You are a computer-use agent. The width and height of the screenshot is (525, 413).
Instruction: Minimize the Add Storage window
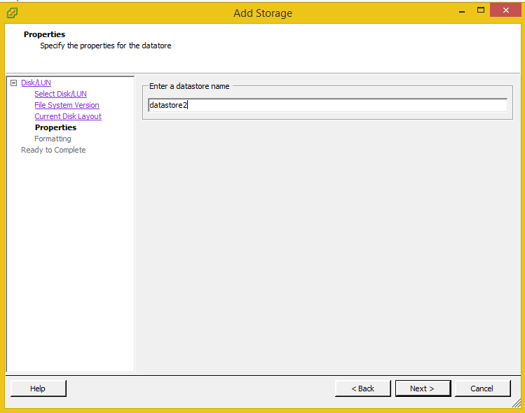(x=462, y=10)
